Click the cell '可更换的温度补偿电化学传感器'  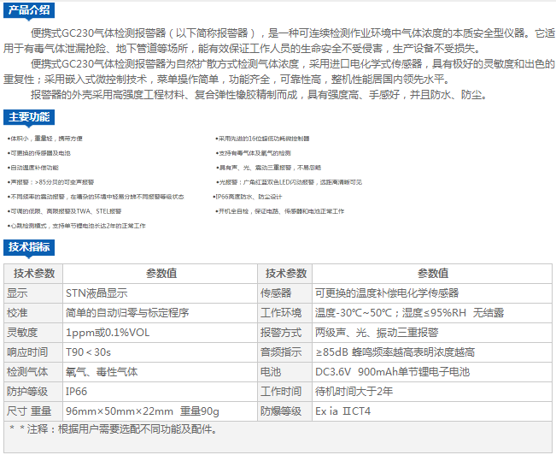[432, 293]
